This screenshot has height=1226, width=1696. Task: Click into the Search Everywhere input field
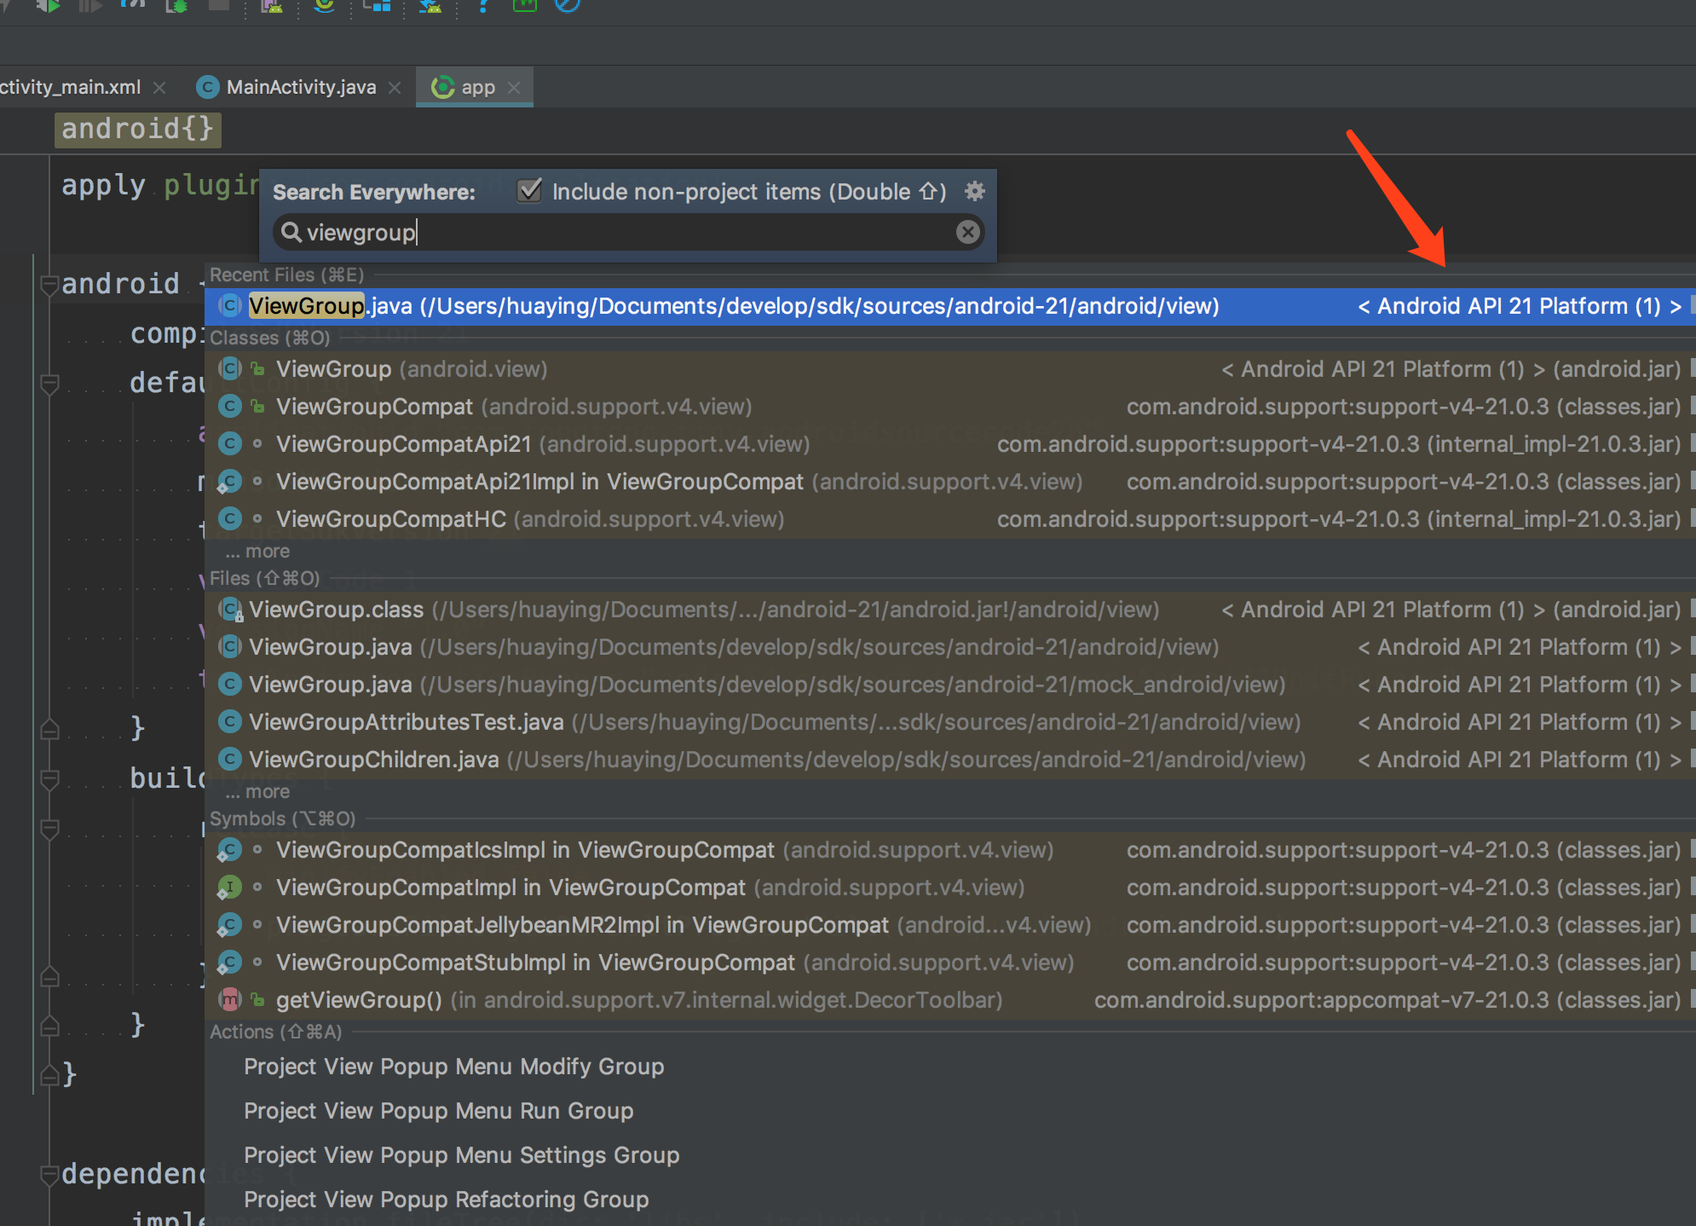coord(631,232)
